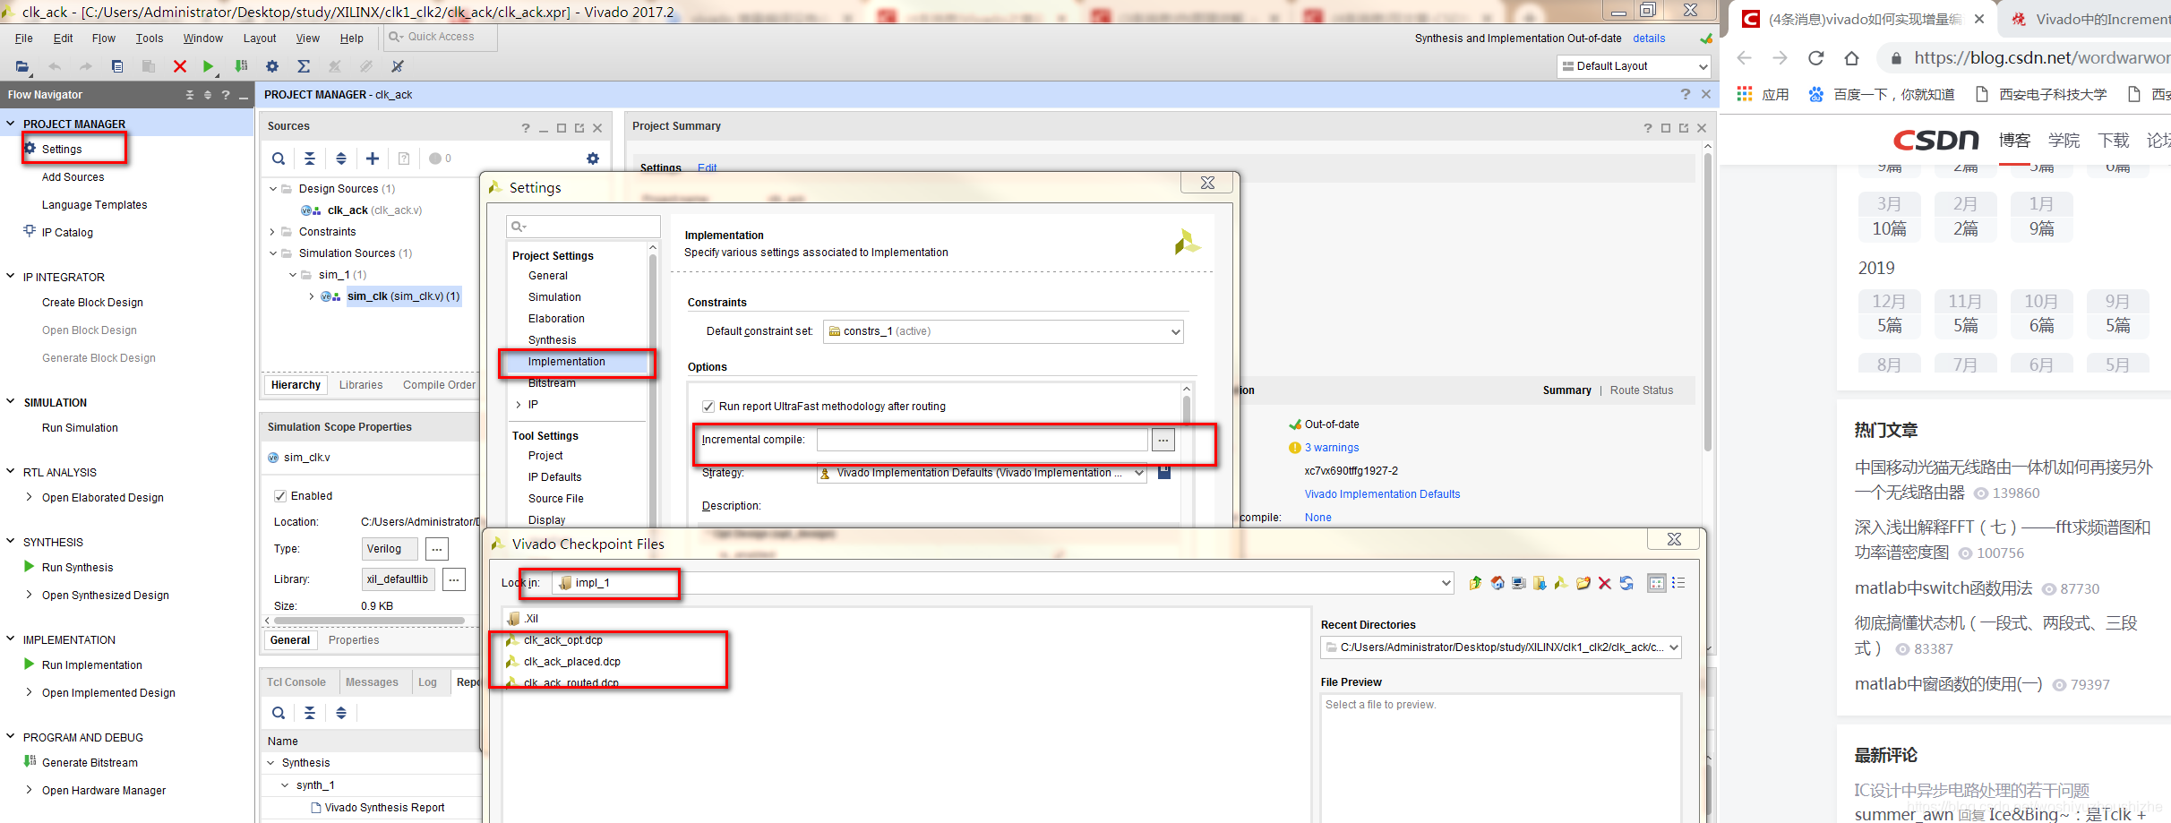Click the red X cancel toolbar icon
The width and height of the screenshot is (2171, 823).
180,66
